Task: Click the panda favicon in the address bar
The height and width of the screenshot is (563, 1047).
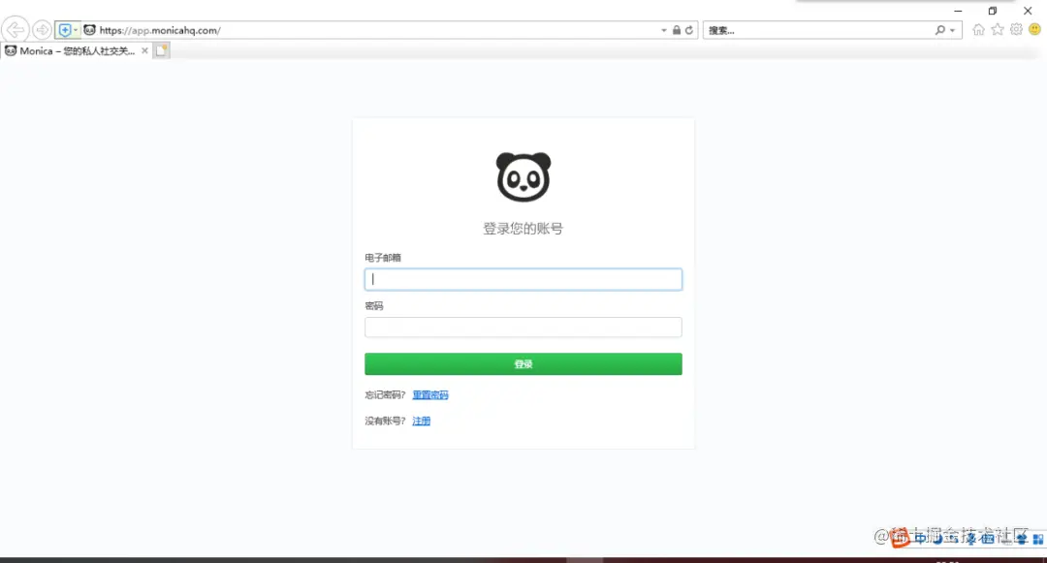Action: tap(89, 30)
